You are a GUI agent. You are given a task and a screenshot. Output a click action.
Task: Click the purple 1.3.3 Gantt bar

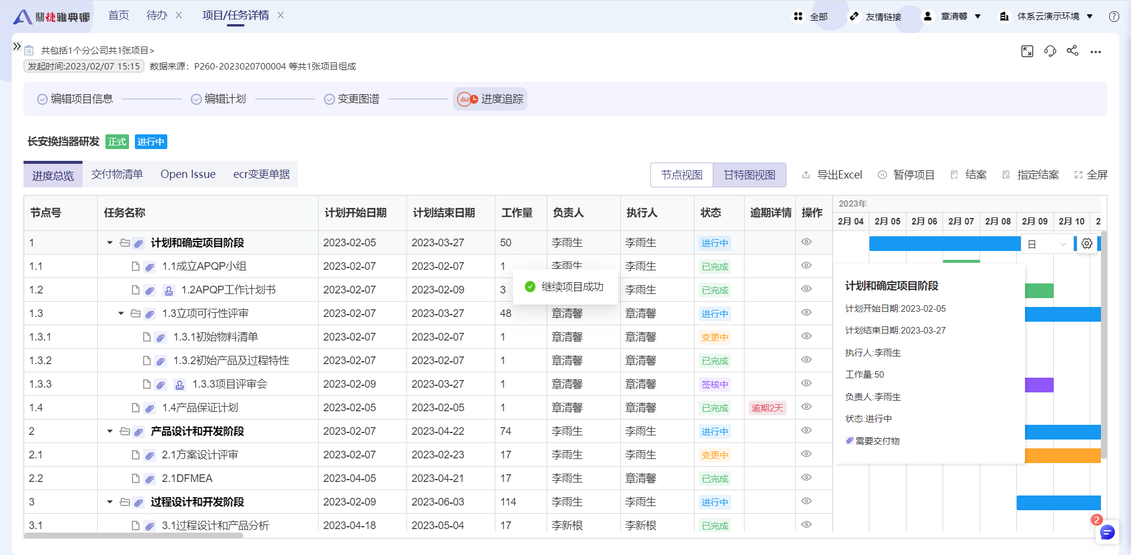tap(1039, 385)
